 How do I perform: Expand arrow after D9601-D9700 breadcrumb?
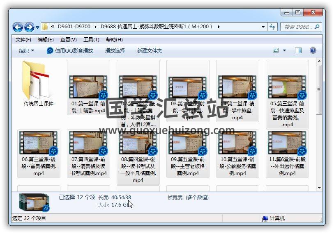[x=95, y=27]
